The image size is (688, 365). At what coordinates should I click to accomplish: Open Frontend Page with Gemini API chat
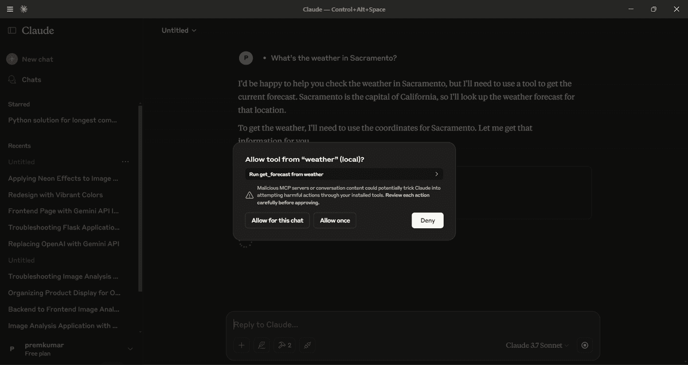(63, 211)
